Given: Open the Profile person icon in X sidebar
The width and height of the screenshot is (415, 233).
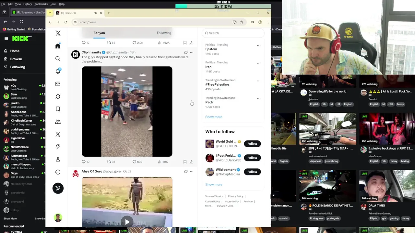Looking at the screenshot, I should point(58,159).
